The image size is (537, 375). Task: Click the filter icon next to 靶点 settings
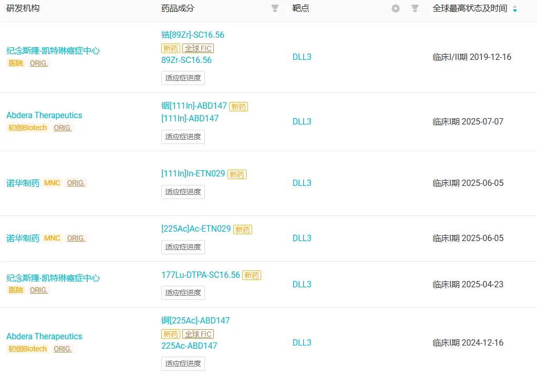415,8
